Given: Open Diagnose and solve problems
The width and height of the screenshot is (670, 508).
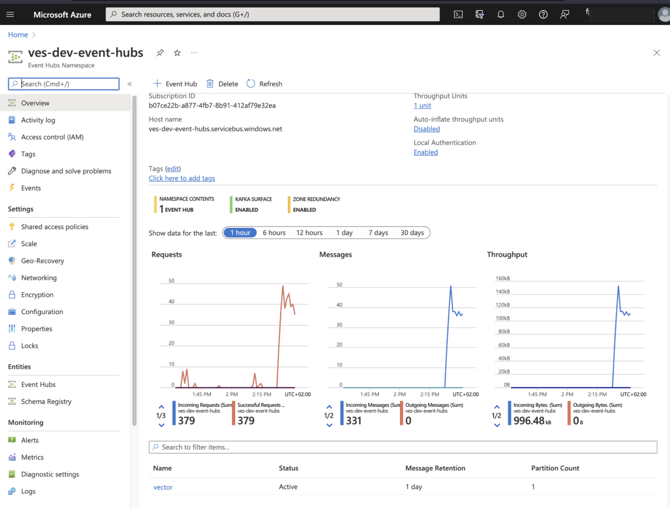Looking at the screenshot, I should (65, 171).
